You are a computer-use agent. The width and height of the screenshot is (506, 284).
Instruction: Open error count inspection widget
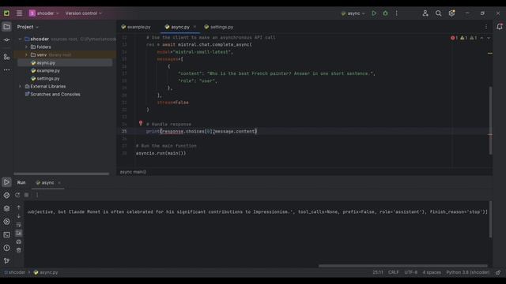pyautogui.click(x=454, y=38)
